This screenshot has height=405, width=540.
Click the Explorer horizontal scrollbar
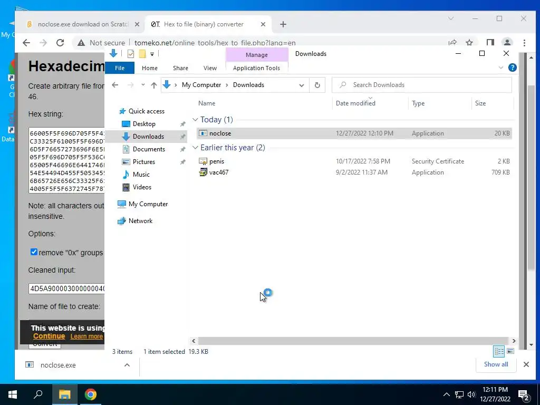[x=353, y=341]
